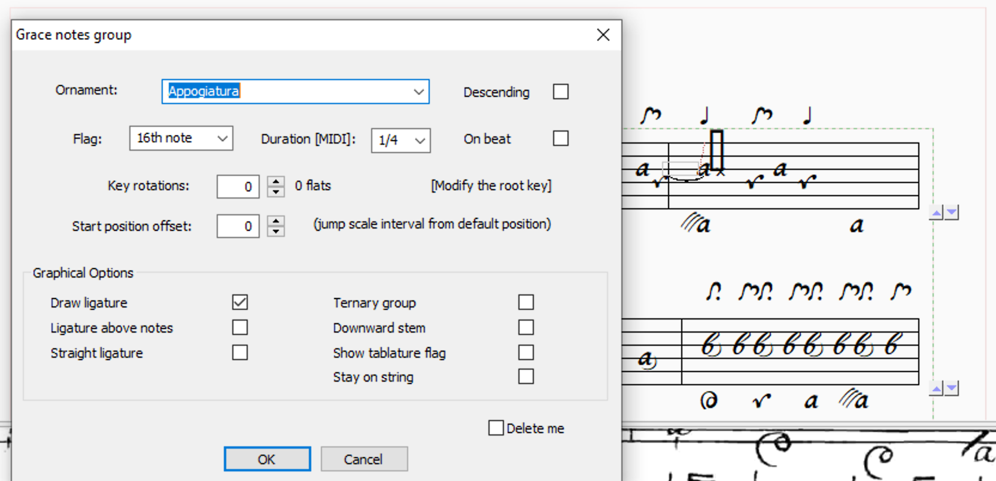This screenshot has width=996, height=481.
Task: Enable Ligature above notes option
Action: 240,327
